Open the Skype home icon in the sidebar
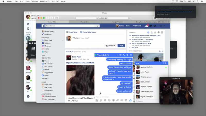 (x=28, y=24)
